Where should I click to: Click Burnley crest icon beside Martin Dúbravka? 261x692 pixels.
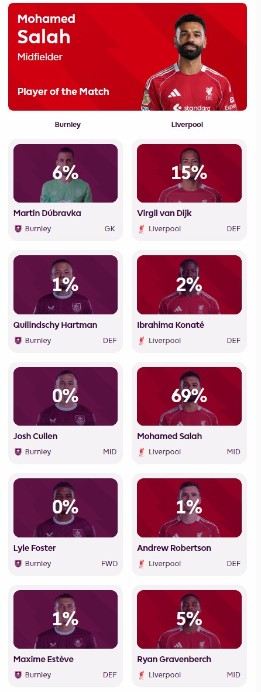[x=18, y=228]
